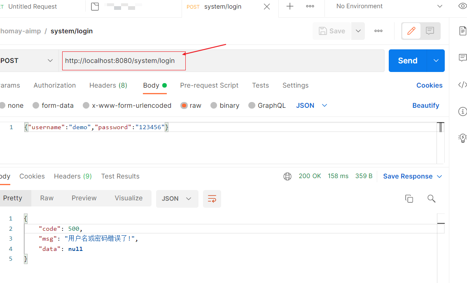Search the response with magnifier icon

click(431, 199)
